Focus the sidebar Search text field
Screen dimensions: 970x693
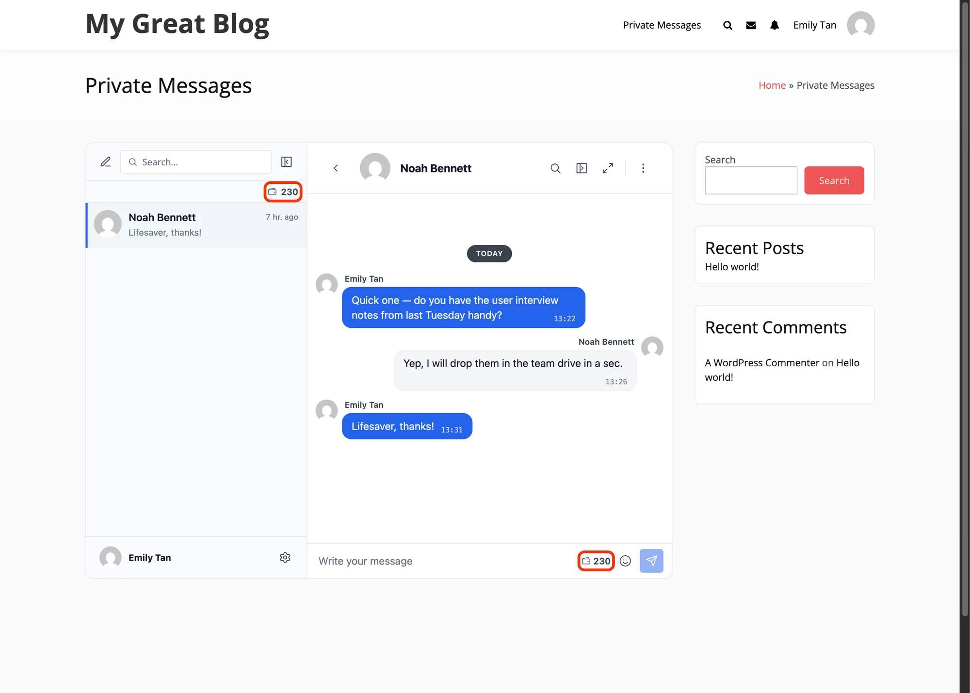(751, 180)
